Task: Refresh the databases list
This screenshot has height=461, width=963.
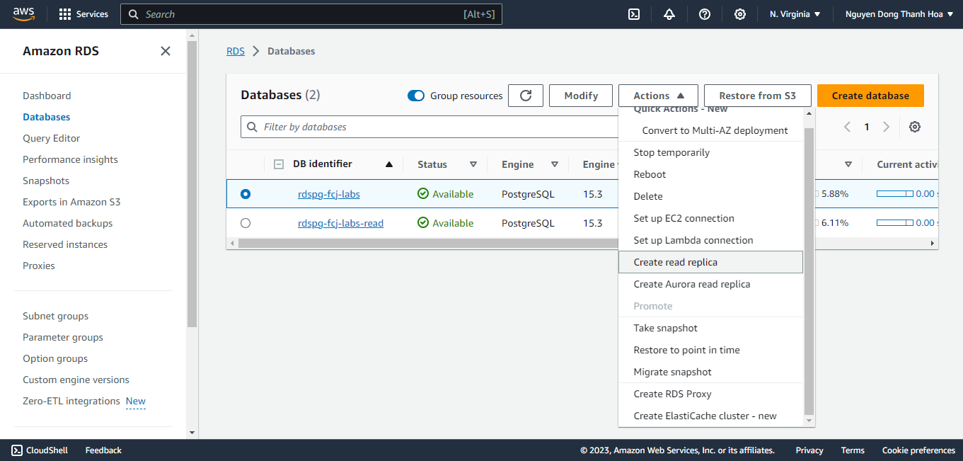Action: tap(526, 96)
